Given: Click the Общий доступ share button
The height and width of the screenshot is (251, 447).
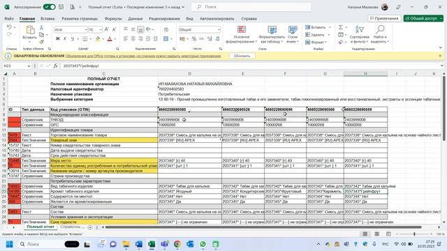Looking at the screenshot, I should click(x=423, y=18).
